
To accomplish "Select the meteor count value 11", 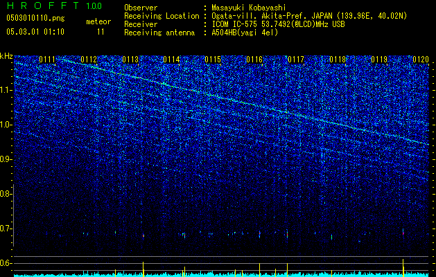I will (101, 32).
